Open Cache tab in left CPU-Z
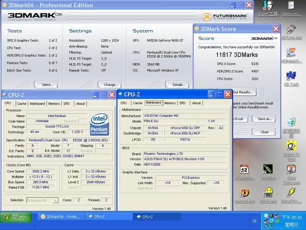306x230 pixels. coord(22,103)
